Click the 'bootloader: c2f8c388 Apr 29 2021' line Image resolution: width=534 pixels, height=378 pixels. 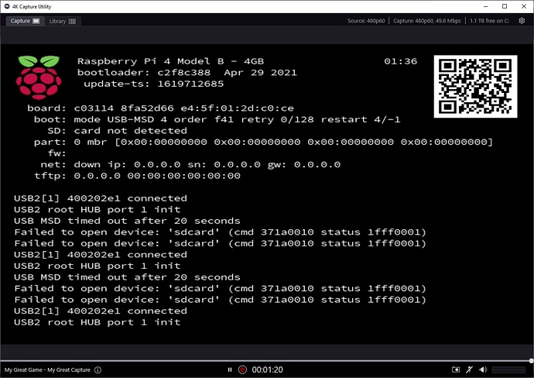pyautogui.click(x=187, y=73)
